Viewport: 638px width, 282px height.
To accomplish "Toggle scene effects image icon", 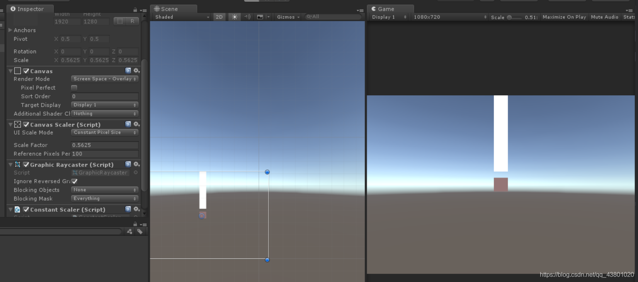I will [x=260, y=17].
